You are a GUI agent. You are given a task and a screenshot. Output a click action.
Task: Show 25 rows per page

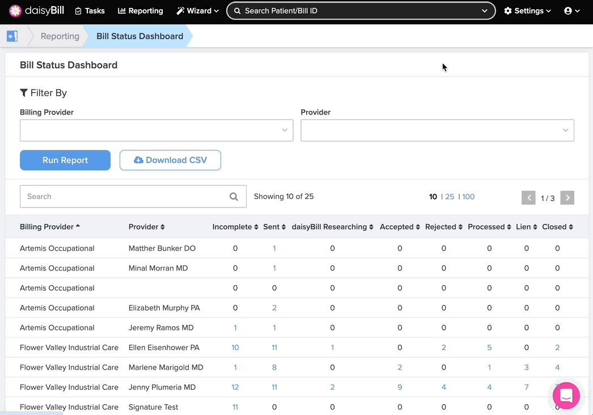click(450, 197)
